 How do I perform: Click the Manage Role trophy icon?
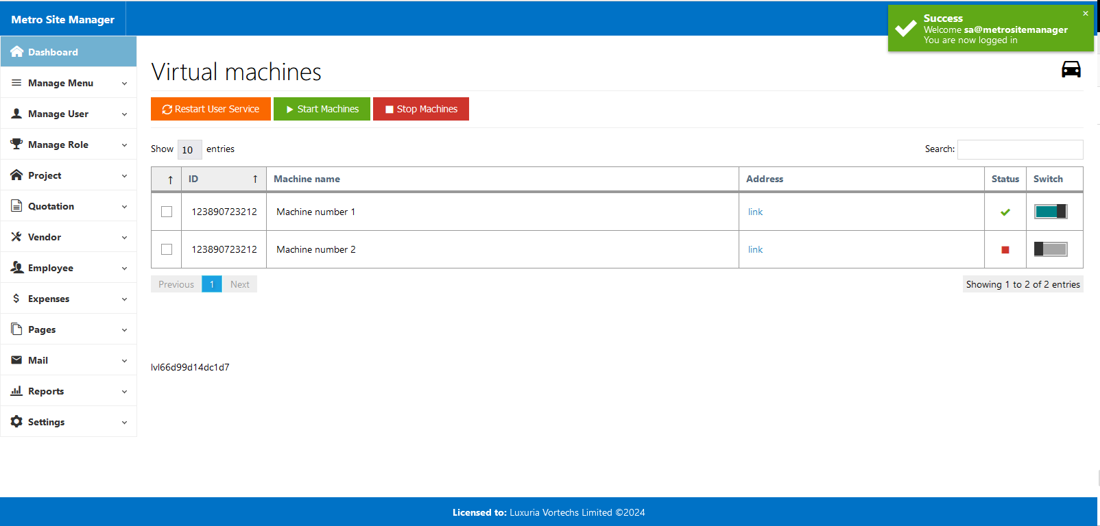(x=16, y=145)
